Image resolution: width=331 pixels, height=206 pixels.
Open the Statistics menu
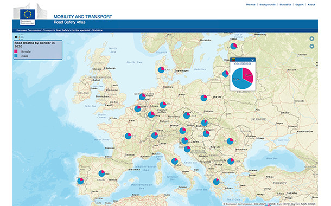tap(285, 5)
